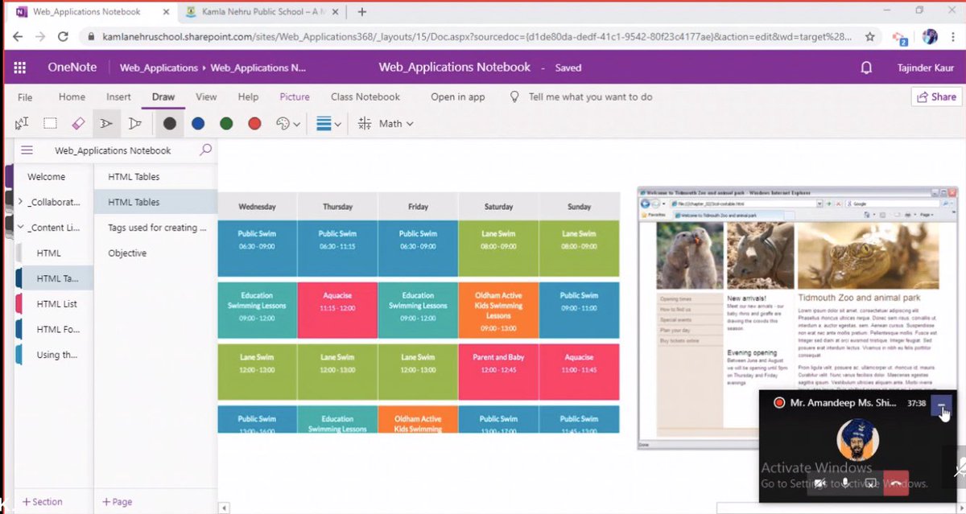The height and width of the screenshot is (514, 966).
Task: Select green ink color
Action: pos(226,123)
